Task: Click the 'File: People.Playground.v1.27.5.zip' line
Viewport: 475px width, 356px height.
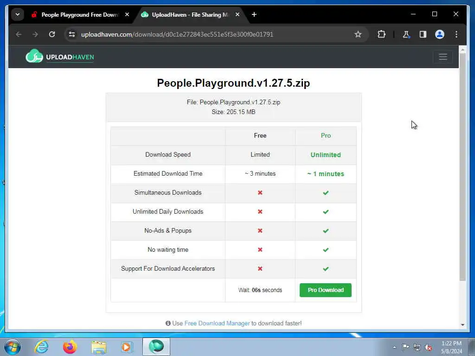Action: point(233,102)
